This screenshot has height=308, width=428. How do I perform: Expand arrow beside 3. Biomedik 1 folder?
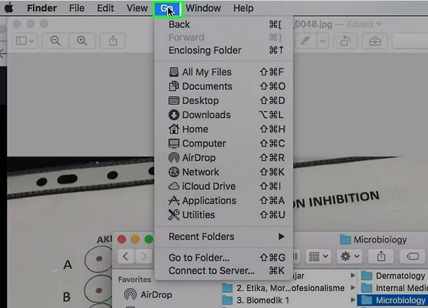[353, 300]
